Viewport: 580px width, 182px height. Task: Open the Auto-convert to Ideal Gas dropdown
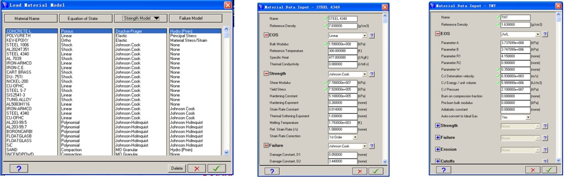pyautogui.click(x=516, y=117)
